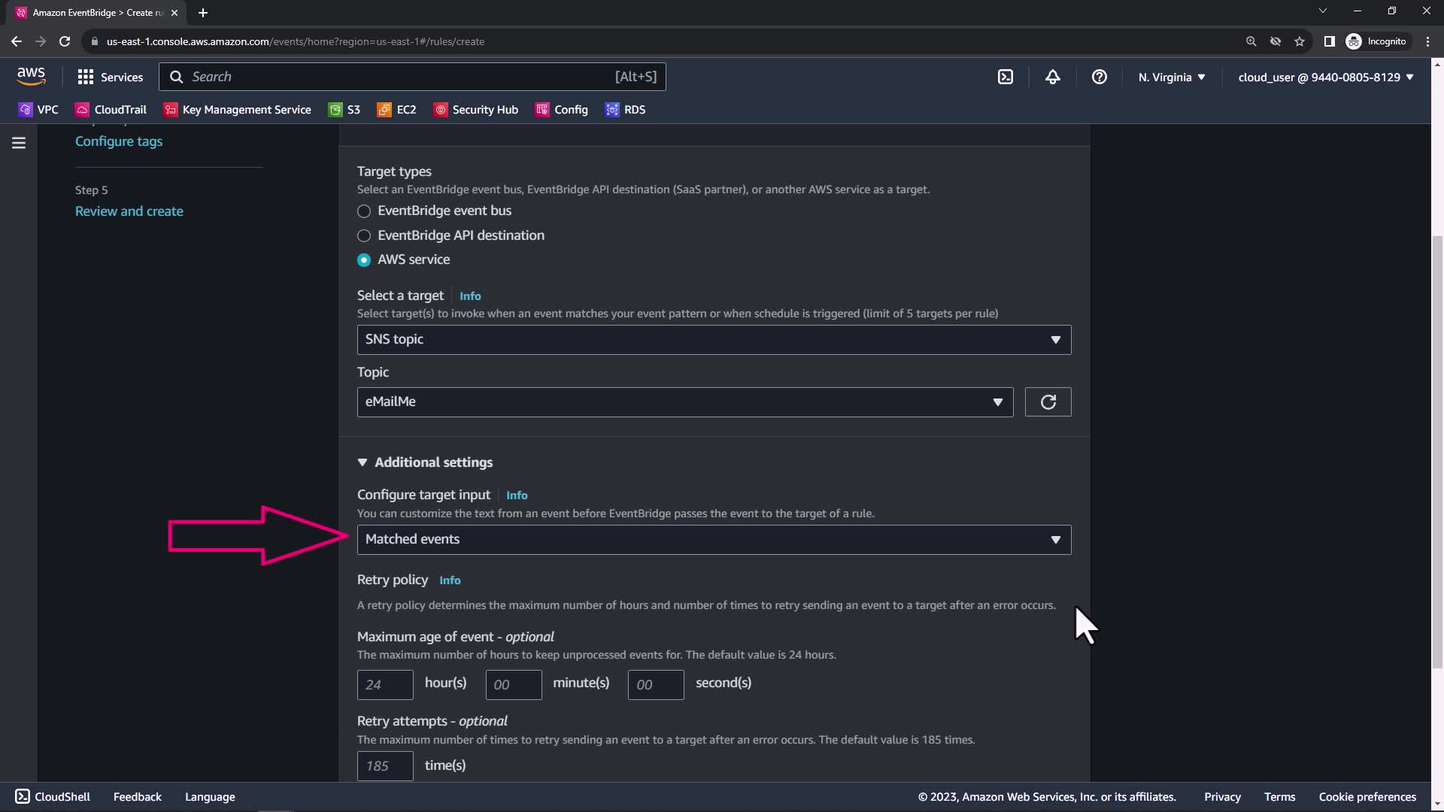1444x812 pixels.
Task: Open the SNS topic target dropdown
Action: point(713,340)
